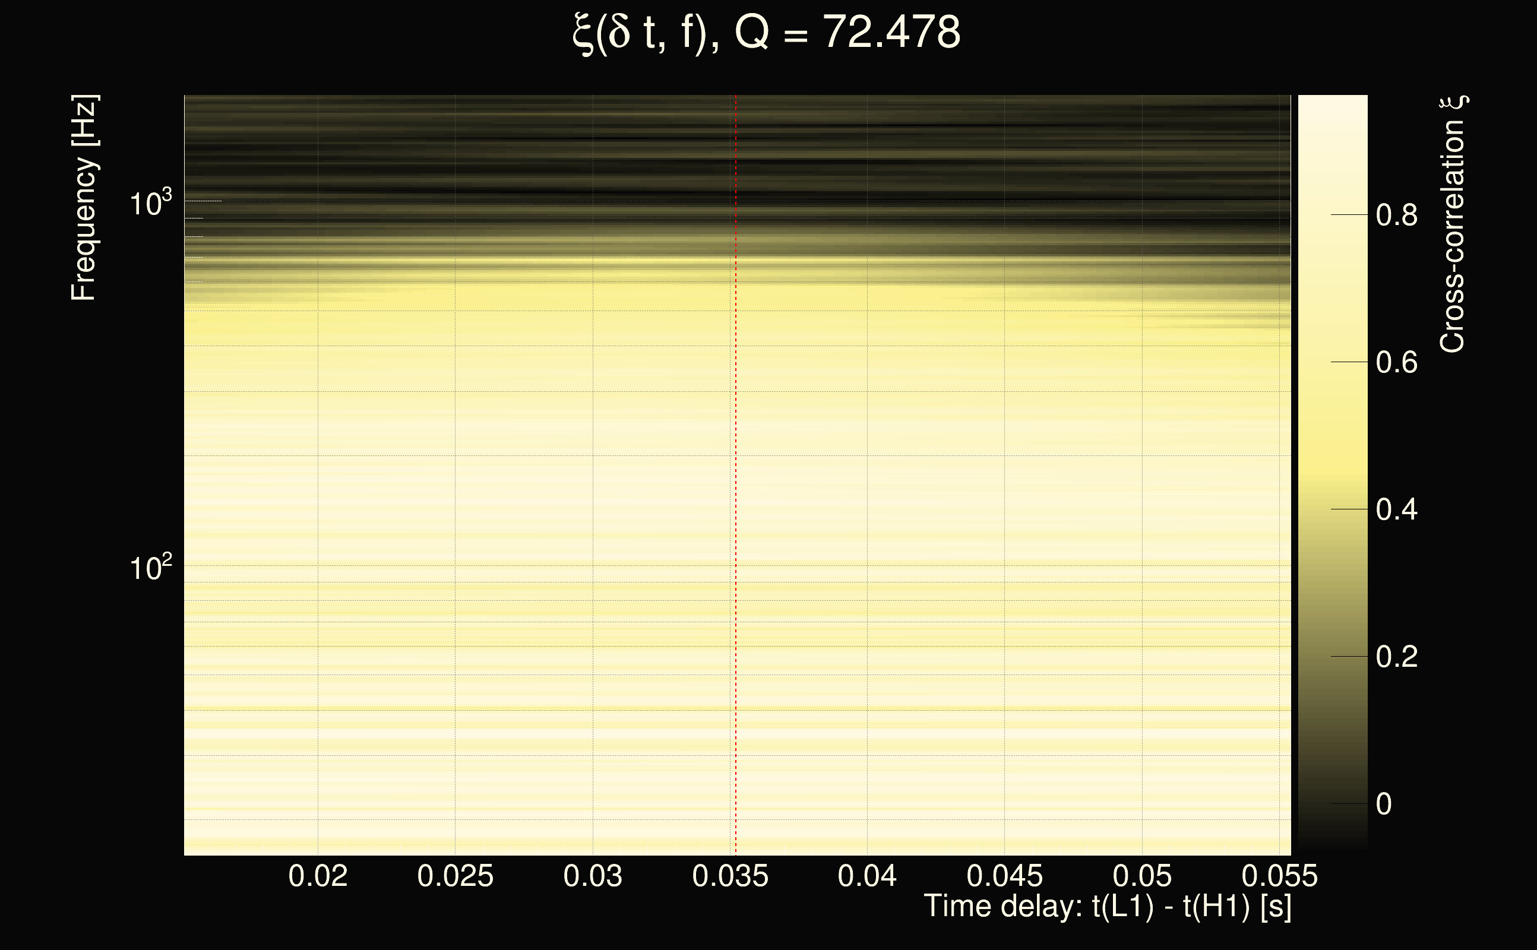Click the Cross-correlation colorbar axis title
1537x950 pixels.
pyautogui.click(x=1453, y=224)
